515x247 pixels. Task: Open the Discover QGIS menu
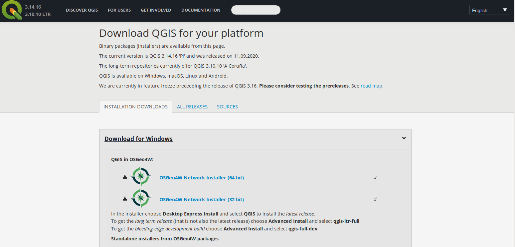click(x=82, y=10)
